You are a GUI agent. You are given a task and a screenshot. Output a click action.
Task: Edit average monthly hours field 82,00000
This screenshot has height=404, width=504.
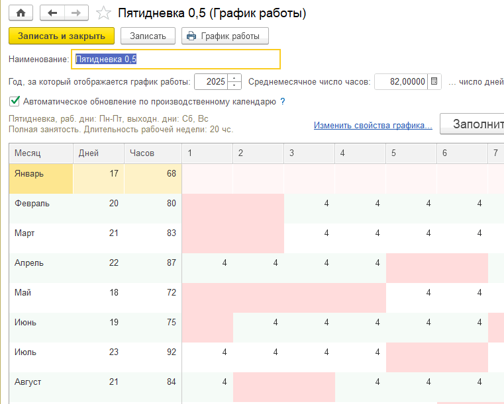coord(401,81)
